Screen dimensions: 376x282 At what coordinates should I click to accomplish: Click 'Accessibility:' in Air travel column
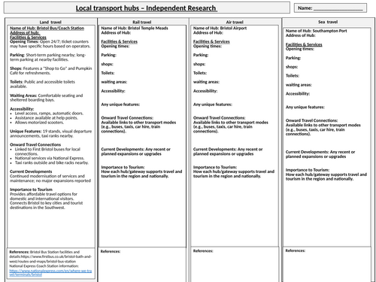205,91
